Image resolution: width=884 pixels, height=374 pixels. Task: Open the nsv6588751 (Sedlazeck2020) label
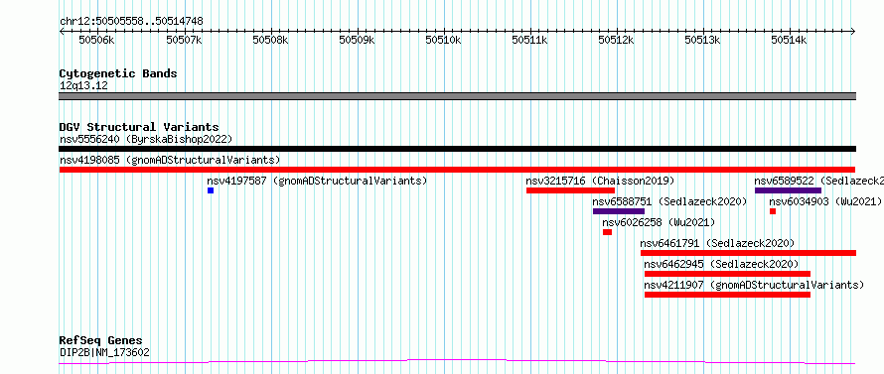[x=669, y=201]
